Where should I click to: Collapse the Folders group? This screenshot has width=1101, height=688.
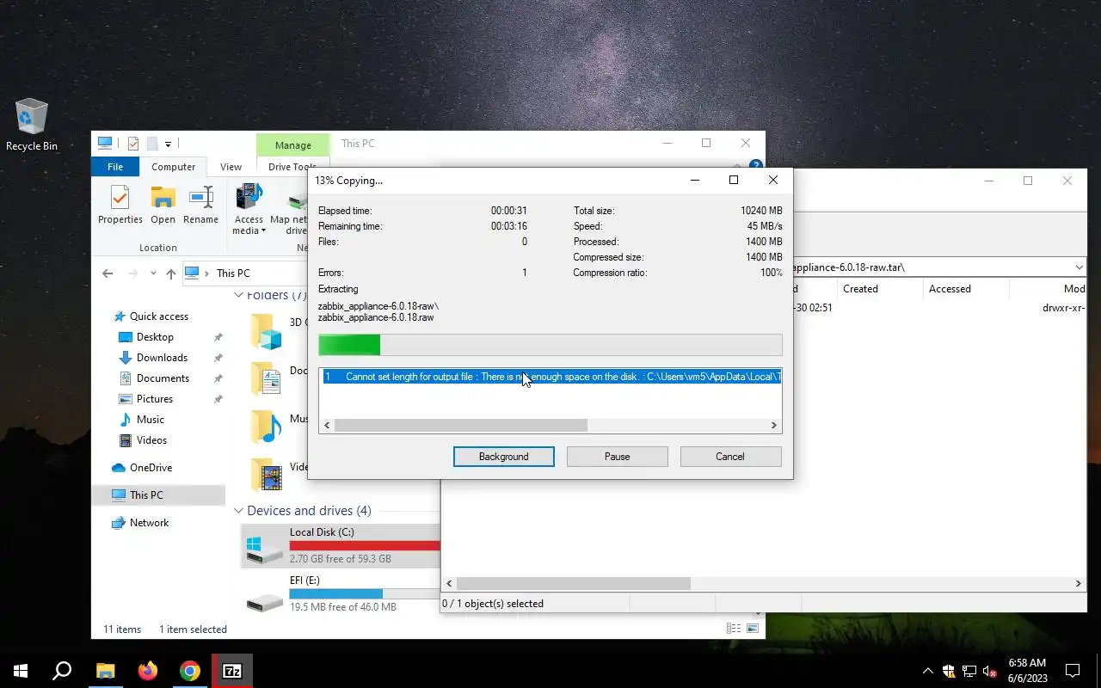pyautogui.click(x=239, y=295)
